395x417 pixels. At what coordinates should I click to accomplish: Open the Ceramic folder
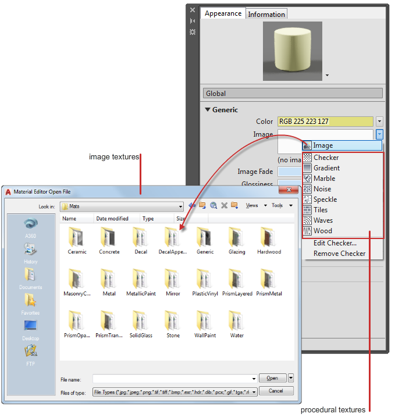[x=77, y=240]
